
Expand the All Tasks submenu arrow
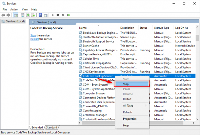click(x=145, y=106)
